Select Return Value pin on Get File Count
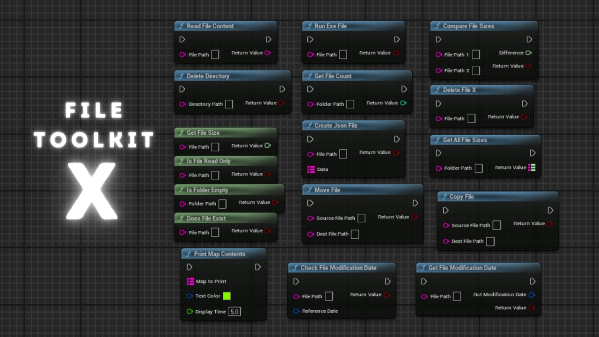Image resolution: width=599 pixels, height=337 pixels. click(x=403, y=103)
